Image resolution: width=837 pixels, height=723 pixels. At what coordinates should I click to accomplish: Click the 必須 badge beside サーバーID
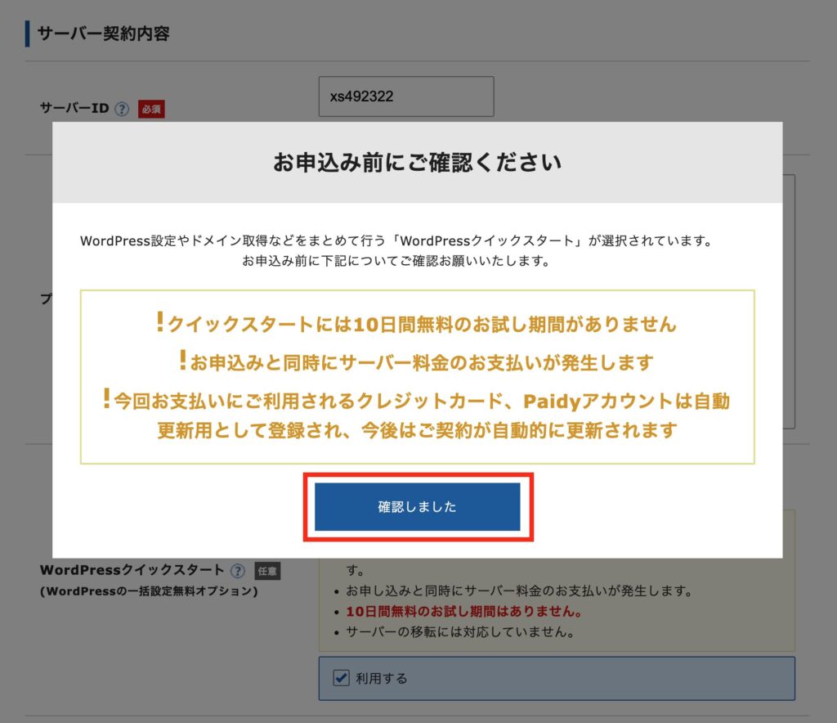[151, 109]
